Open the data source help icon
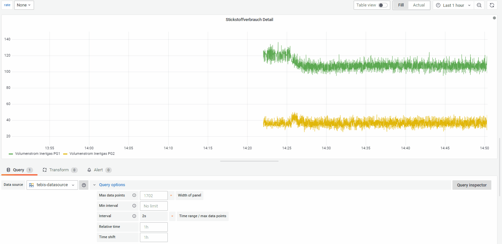Screen dimensions: 502x244 point(84,185)
